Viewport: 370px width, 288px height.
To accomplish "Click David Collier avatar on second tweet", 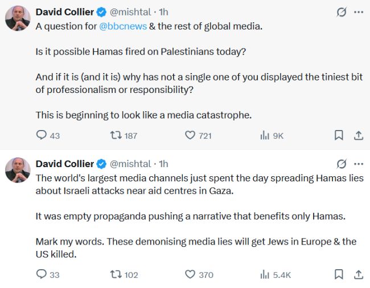I will (x=18, y=171).
